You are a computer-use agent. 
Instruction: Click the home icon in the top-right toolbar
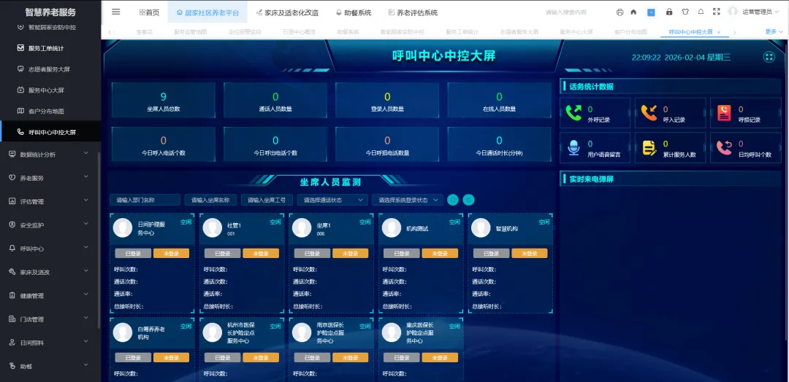(x=633, y=12)
